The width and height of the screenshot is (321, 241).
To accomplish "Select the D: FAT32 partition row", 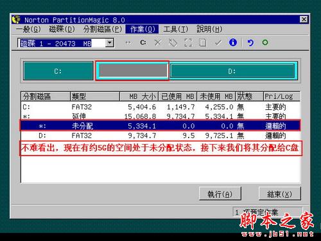I will point(160,136).
